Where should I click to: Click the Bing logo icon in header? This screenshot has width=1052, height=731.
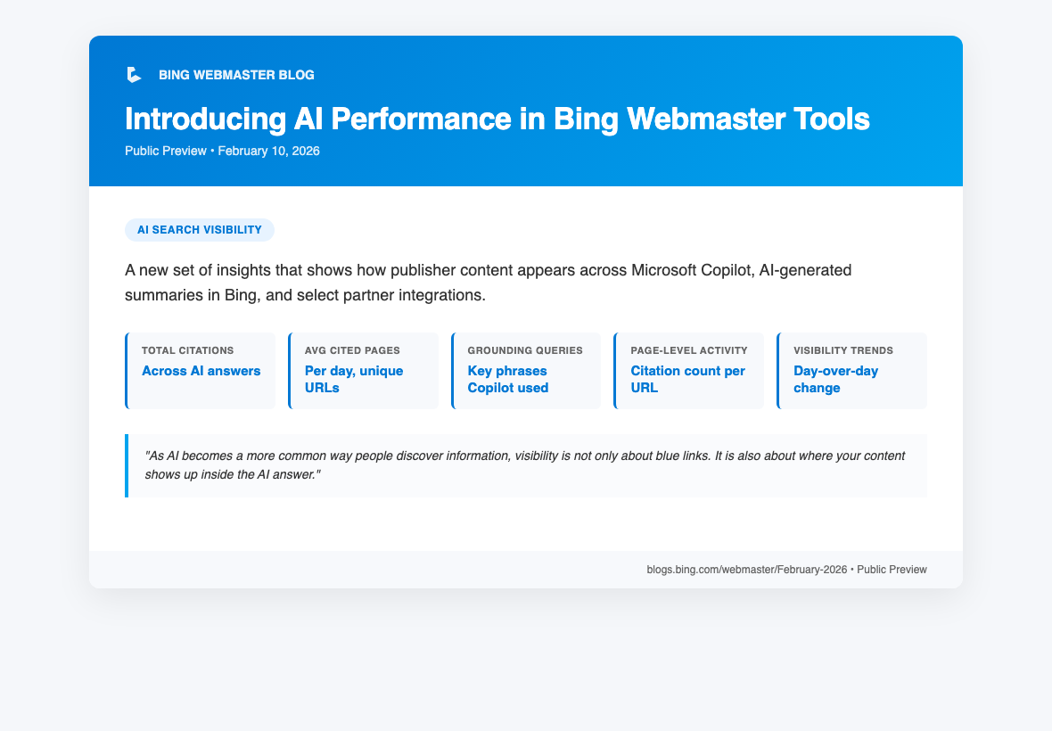pyautogui.click(x=135, y=75)
